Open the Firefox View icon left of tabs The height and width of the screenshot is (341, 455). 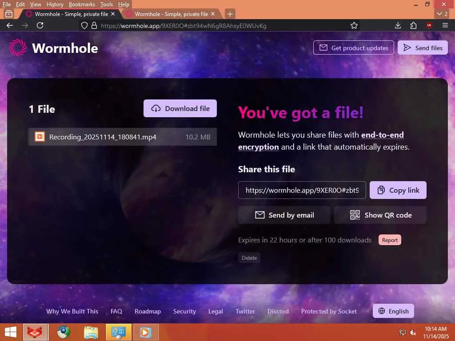point(9,14)
